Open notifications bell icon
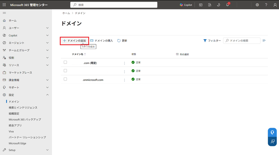 click(x=228, y=5)
